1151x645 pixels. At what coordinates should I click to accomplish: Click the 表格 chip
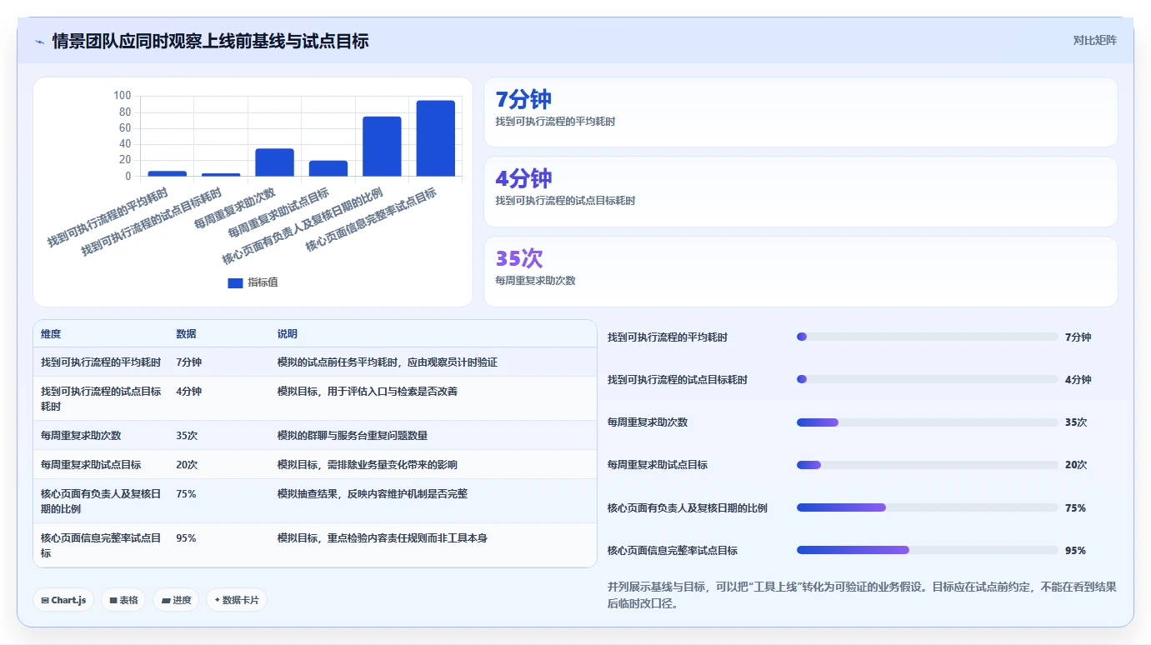(123, 600)
